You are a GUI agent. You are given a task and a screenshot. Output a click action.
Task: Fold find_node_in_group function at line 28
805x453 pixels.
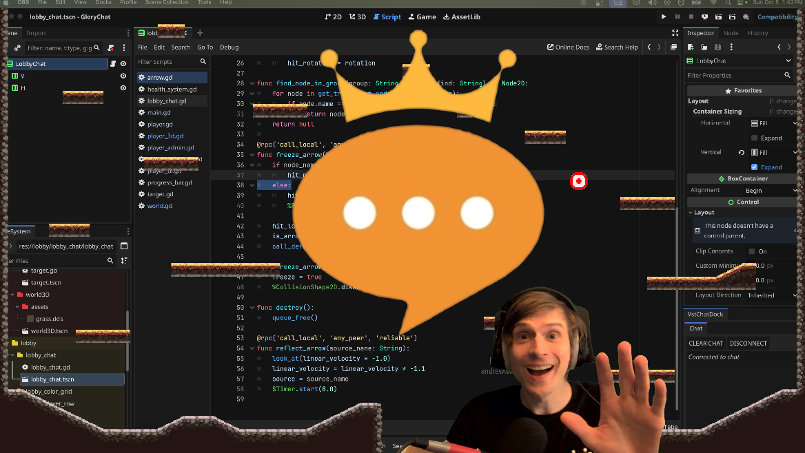pos(252,83)
